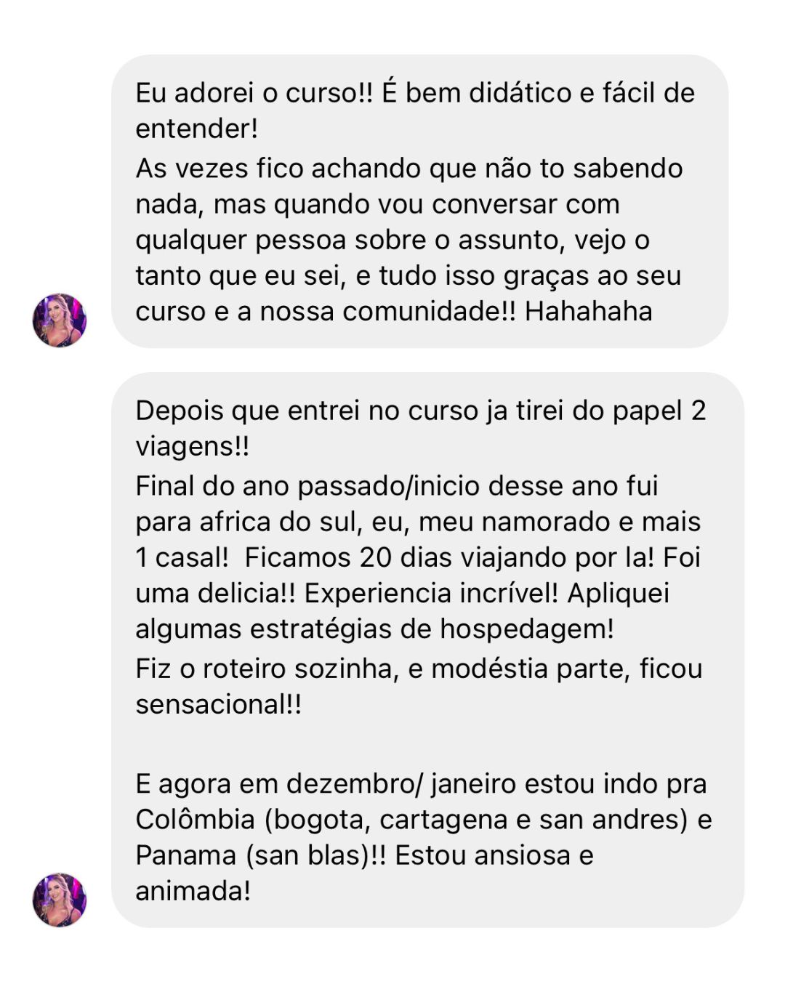This screenshot has height=981, width=785.
Task: Click the word "Hahahaha" in the first message
Action: coord(588,311)
